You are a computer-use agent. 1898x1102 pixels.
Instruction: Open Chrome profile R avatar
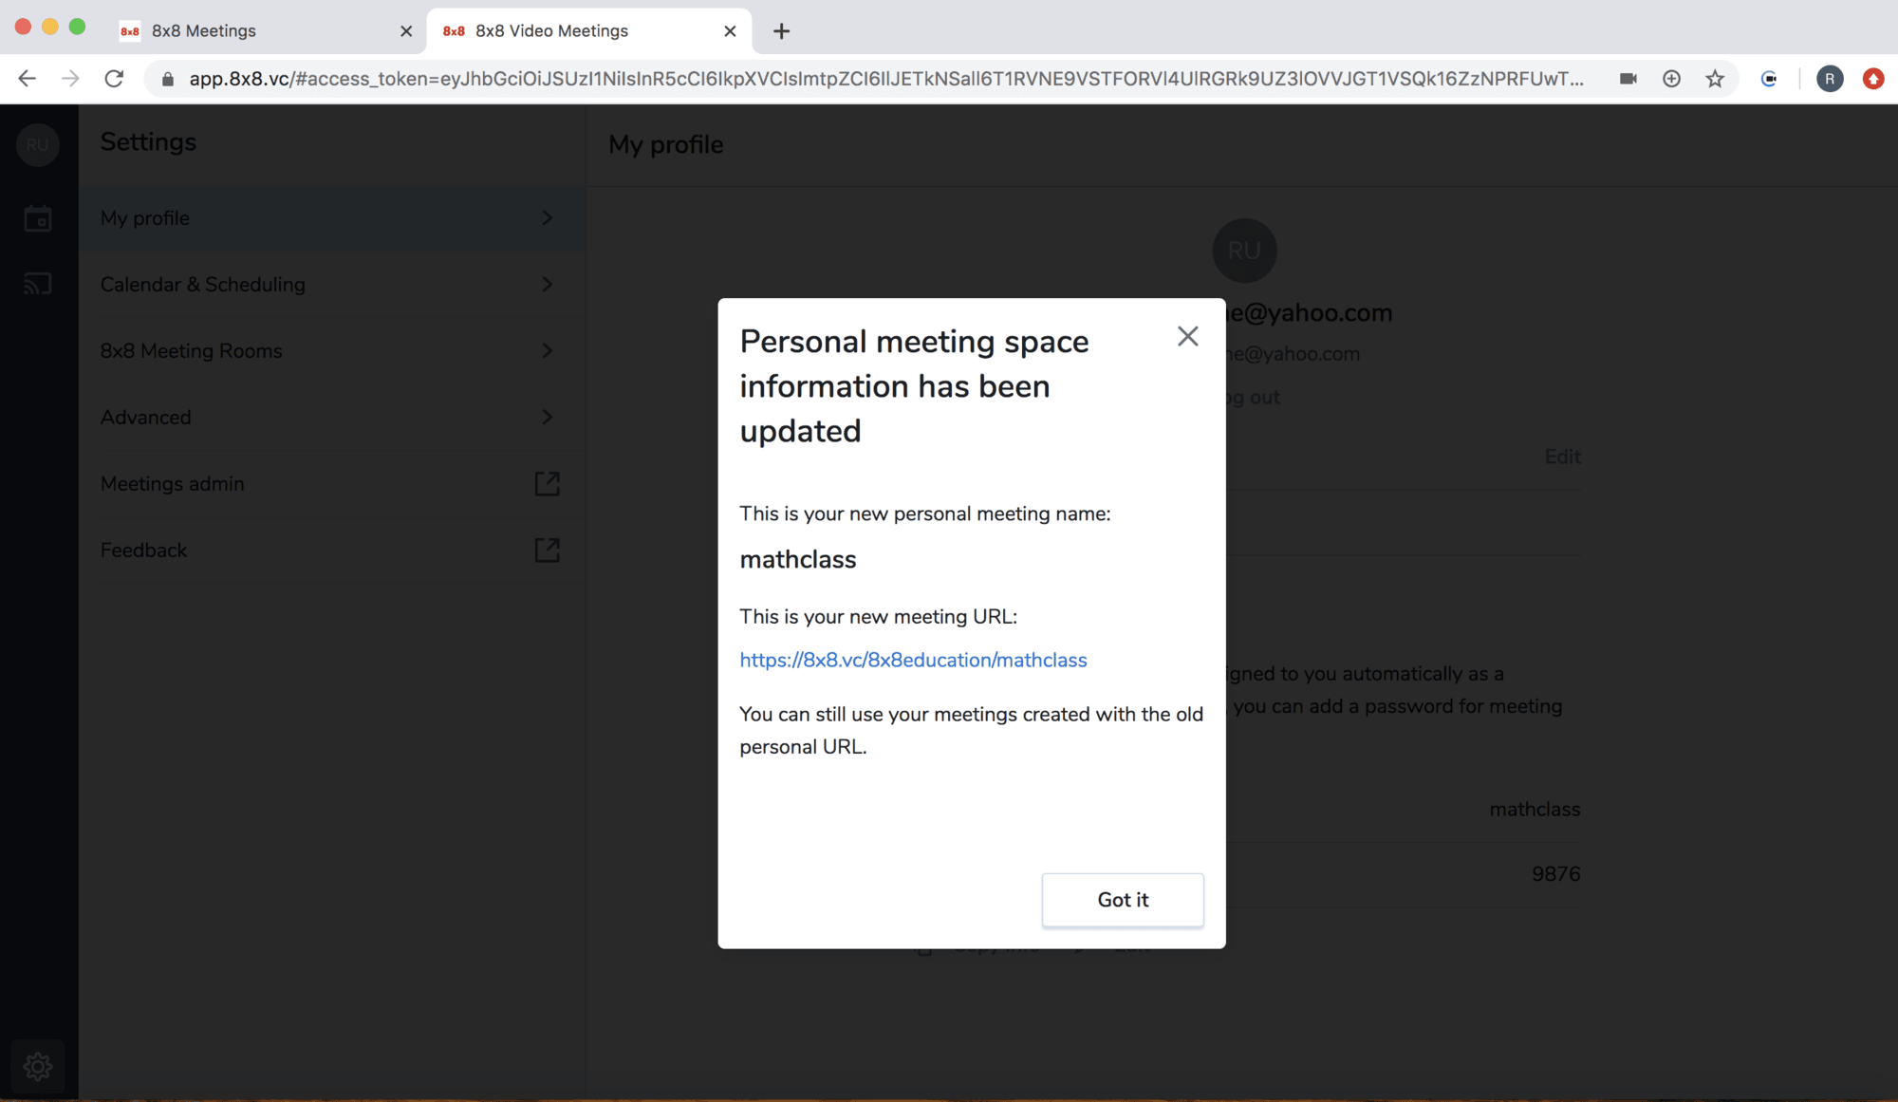1829,79
